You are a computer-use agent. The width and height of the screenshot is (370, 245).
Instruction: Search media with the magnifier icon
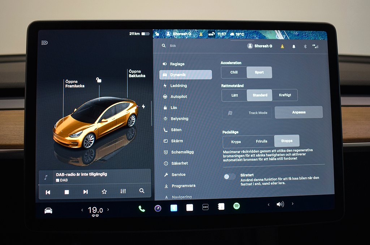pyautogui.click(x=142, y=191)
